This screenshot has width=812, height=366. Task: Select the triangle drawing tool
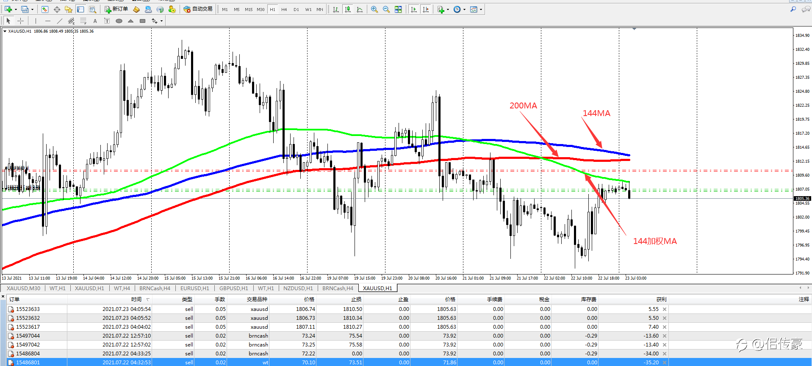click(131, 21)
